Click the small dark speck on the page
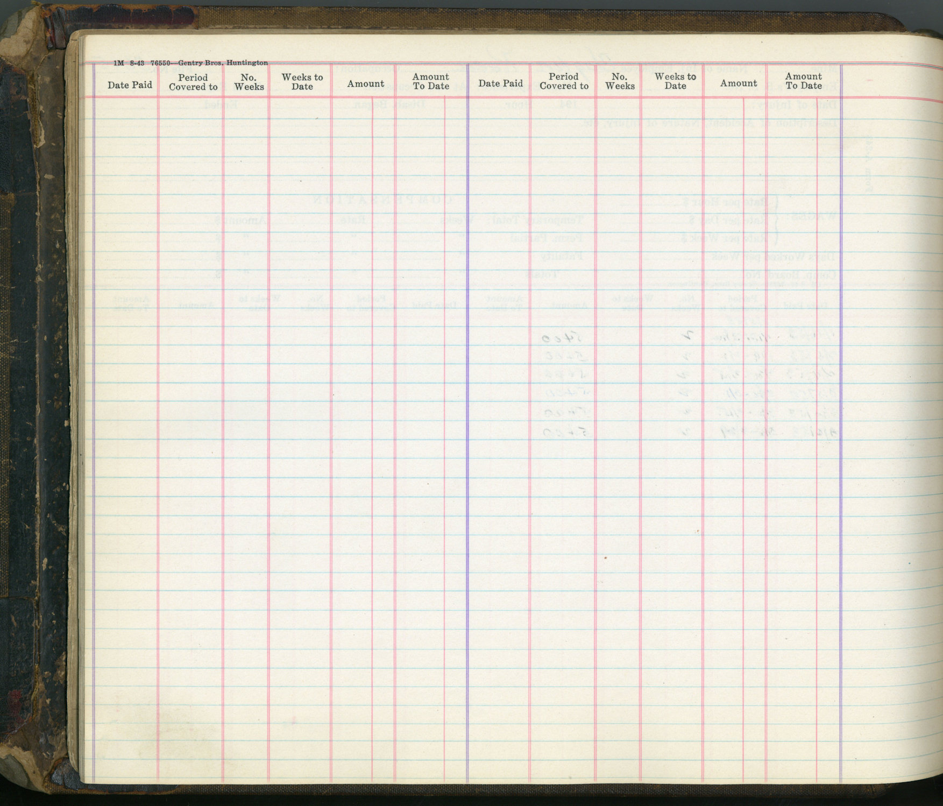 (606, 558)
